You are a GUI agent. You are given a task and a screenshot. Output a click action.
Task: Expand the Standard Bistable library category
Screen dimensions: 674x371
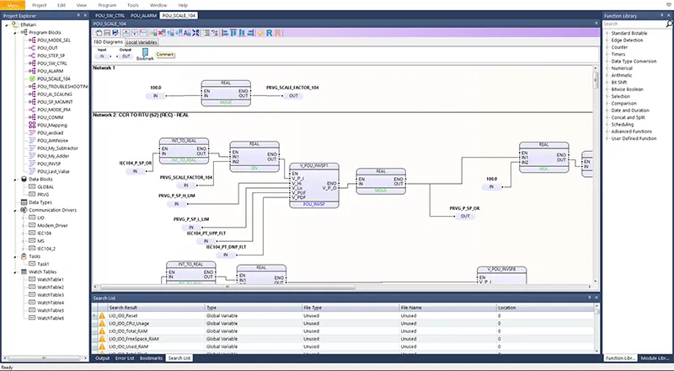pos(607,33)
